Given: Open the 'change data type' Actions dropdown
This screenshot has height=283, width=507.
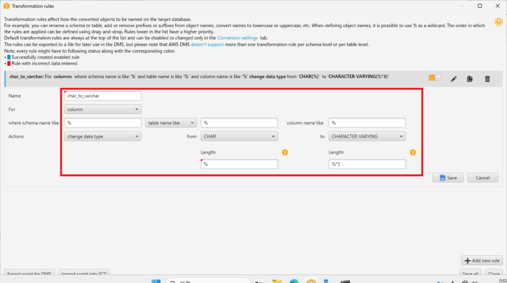Looking at the screenshot, I should click(103, 136).
